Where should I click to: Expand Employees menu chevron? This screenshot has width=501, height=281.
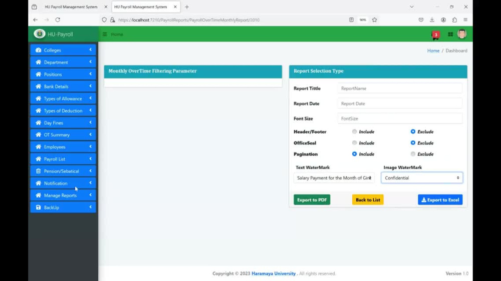pyautogui.click(x=90, y=146)
